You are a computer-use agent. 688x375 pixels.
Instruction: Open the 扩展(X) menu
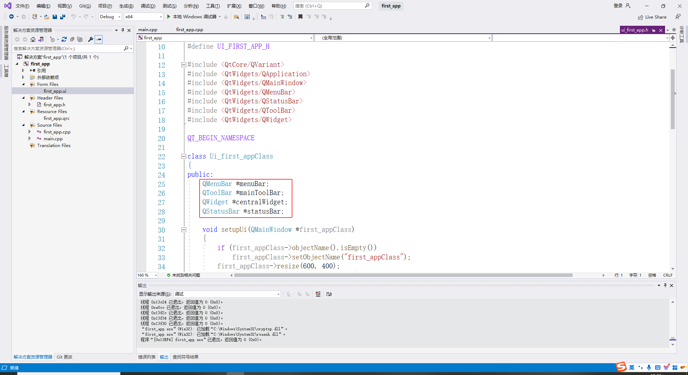tap(234, 6)
